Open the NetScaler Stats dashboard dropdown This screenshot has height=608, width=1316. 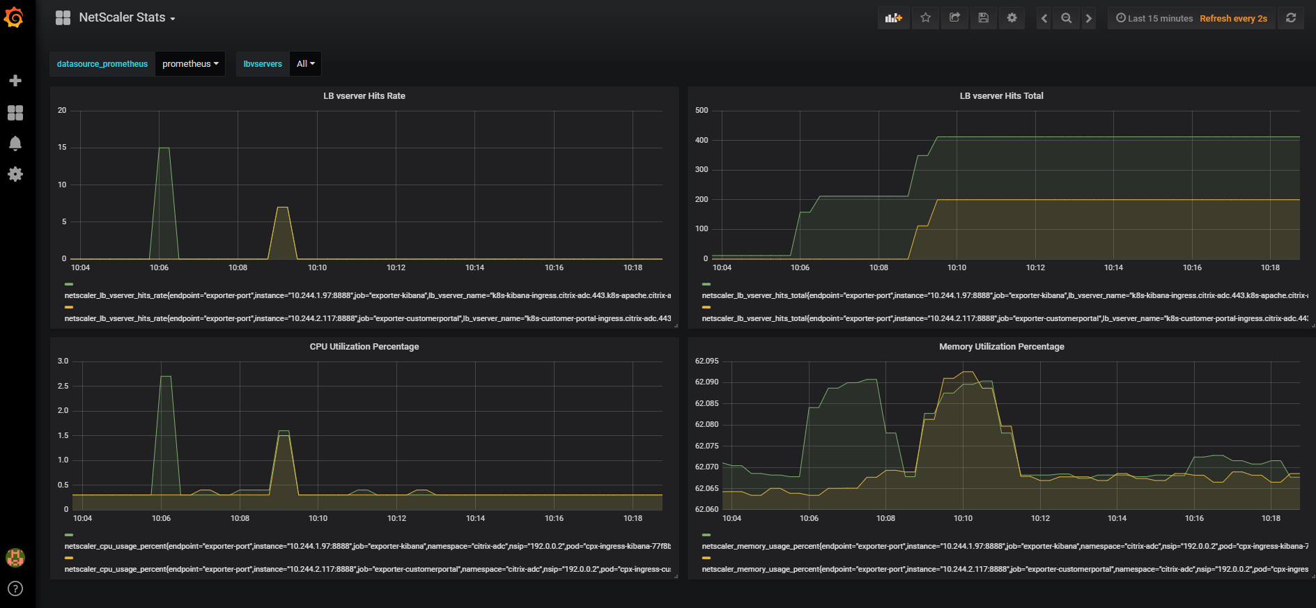pos(127,17)
